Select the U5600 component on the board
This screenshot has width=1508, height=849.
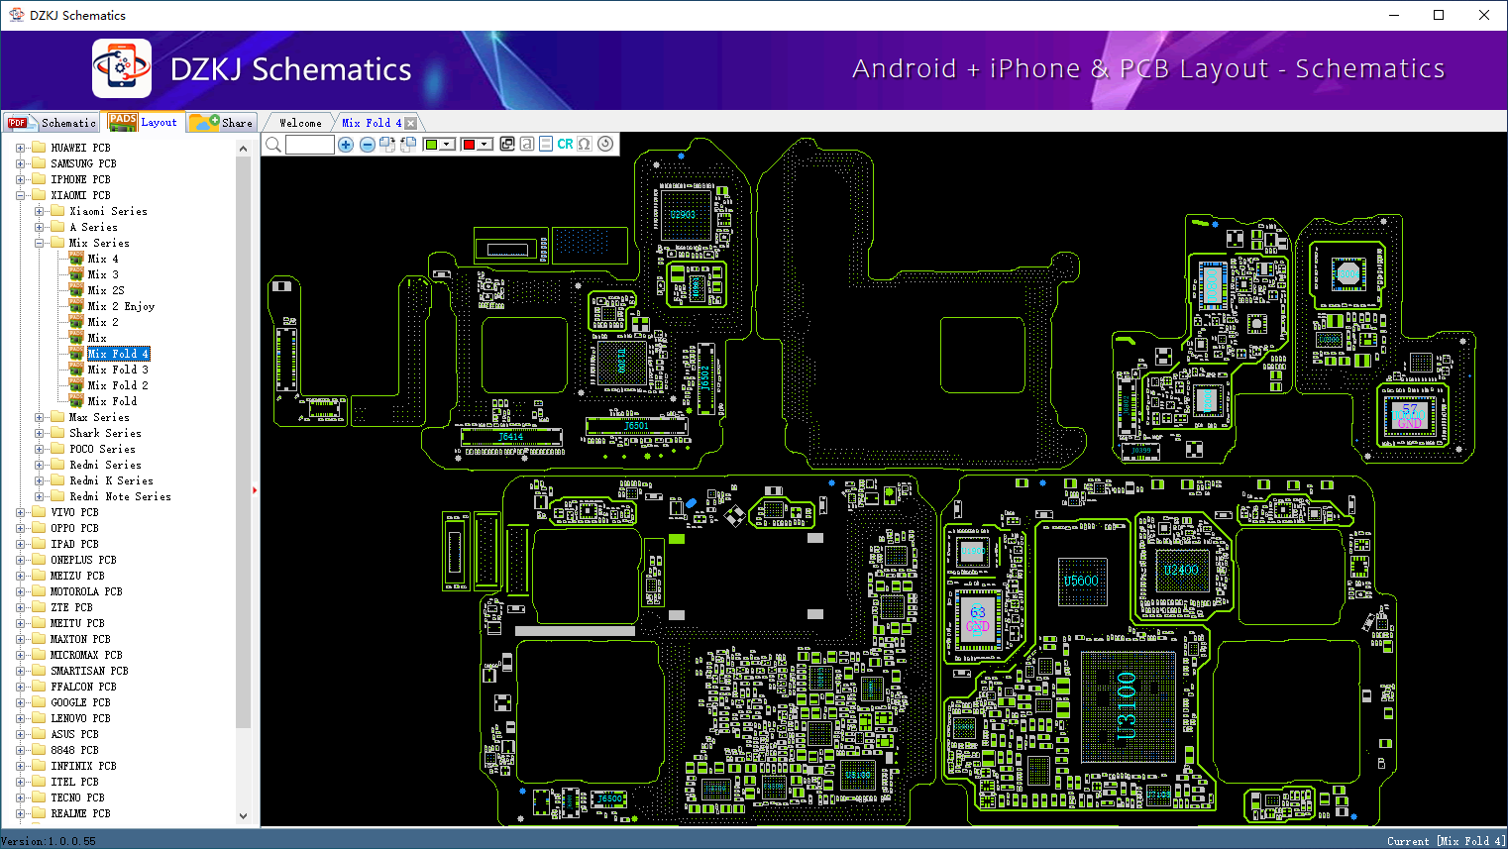pos(1081,582)
